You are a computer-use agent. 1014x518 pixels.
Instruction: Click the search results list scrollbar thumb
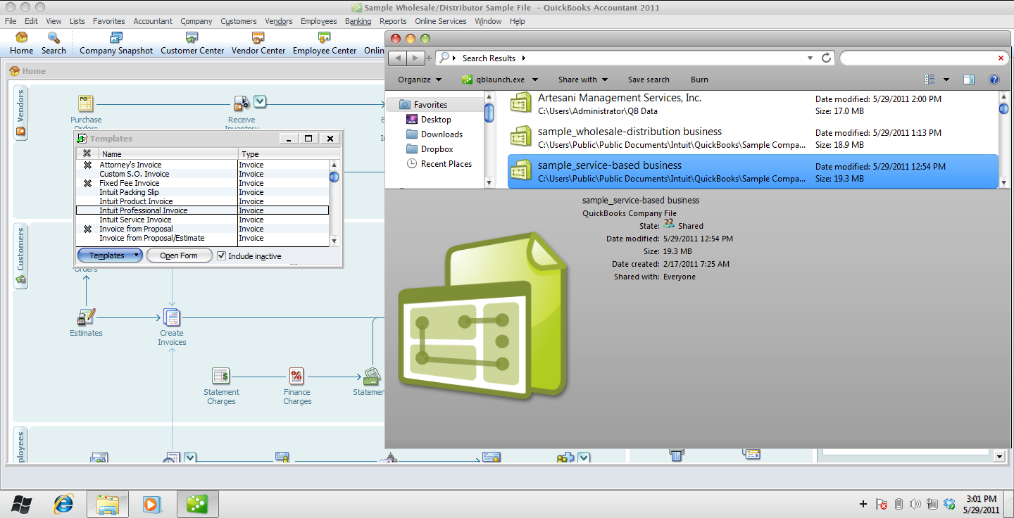coord(1003,108)
